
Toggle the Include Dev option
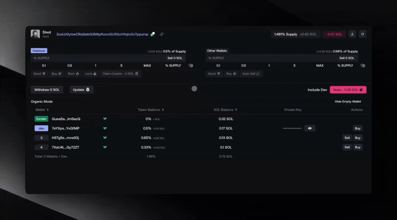point(317,90)
